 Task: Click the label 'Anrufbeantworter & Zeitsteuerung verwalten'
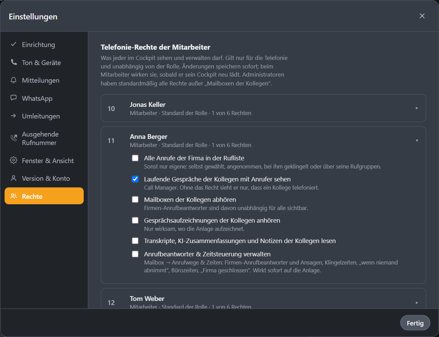[x=207, y=254]
